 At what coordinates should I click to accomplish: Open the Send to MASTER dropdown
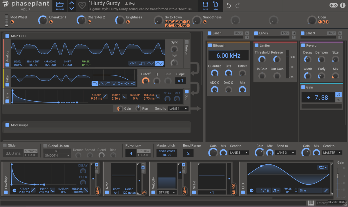tap(332, 153)
